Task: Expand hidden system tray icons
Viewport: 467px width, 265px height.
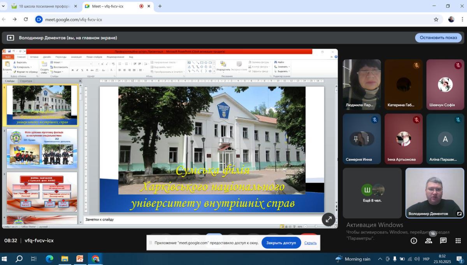Action: click(x=380, y=259)
